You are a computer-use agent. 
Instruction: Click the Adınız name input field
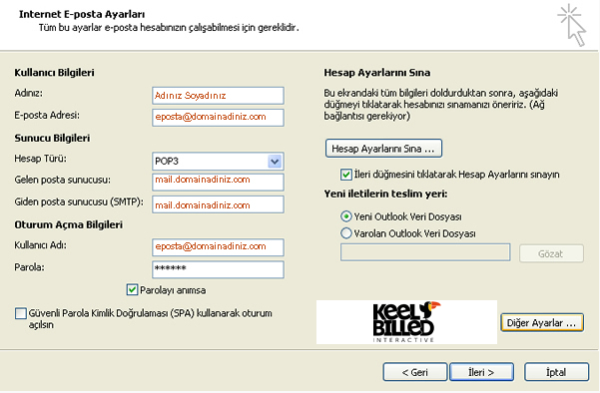pos(218,96)
